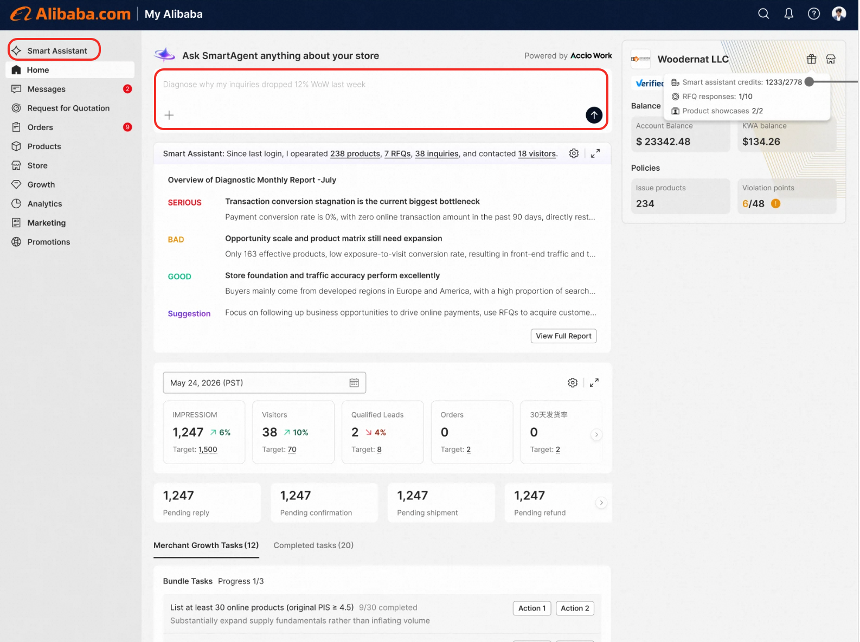
Task: Switch to Completed tasks tab
Action: 313,545
